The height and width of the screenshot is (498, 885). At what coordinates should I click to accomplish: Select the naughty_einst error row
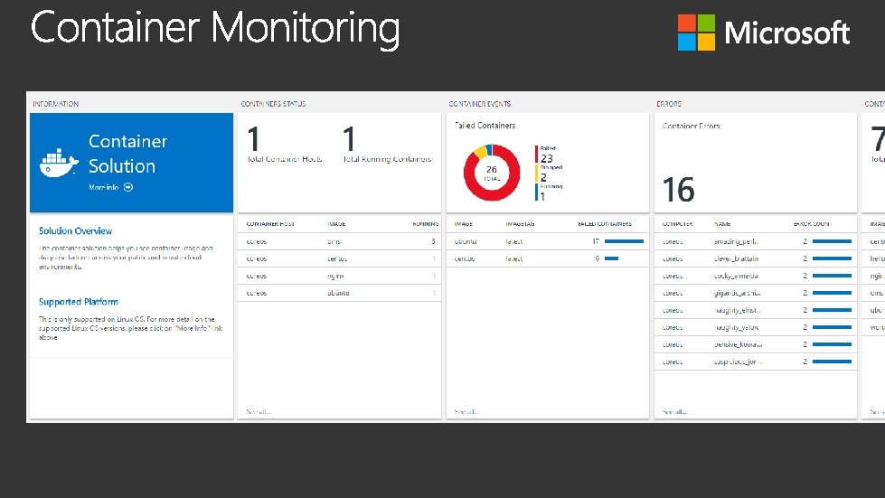point(755,310)
